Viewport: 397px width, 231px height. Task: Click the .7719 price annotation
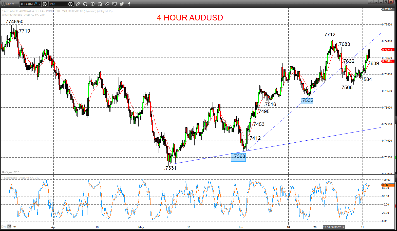click(24, 31)
